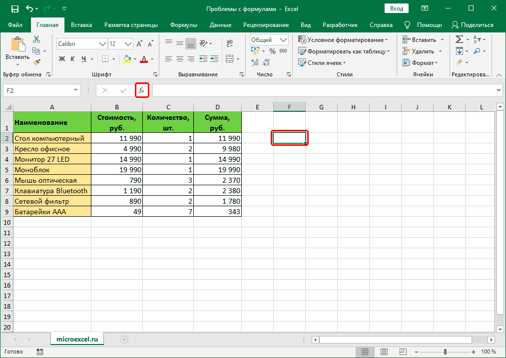Image resolution: width=506 pixels, height=358 pixels.
Task: Open the Вставка ribbon tab
Action: (81, 24)
